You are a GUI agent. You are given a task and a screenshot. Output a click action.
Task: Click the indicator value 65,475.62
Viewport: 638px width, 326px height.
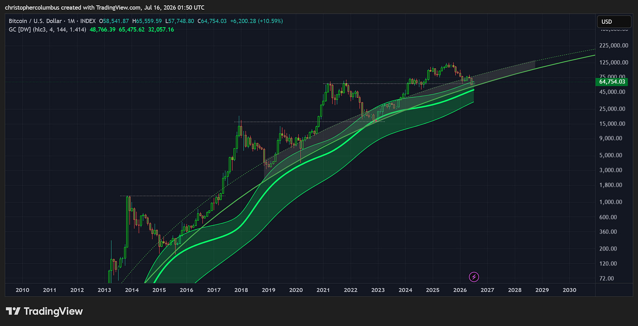click(132, 29)
